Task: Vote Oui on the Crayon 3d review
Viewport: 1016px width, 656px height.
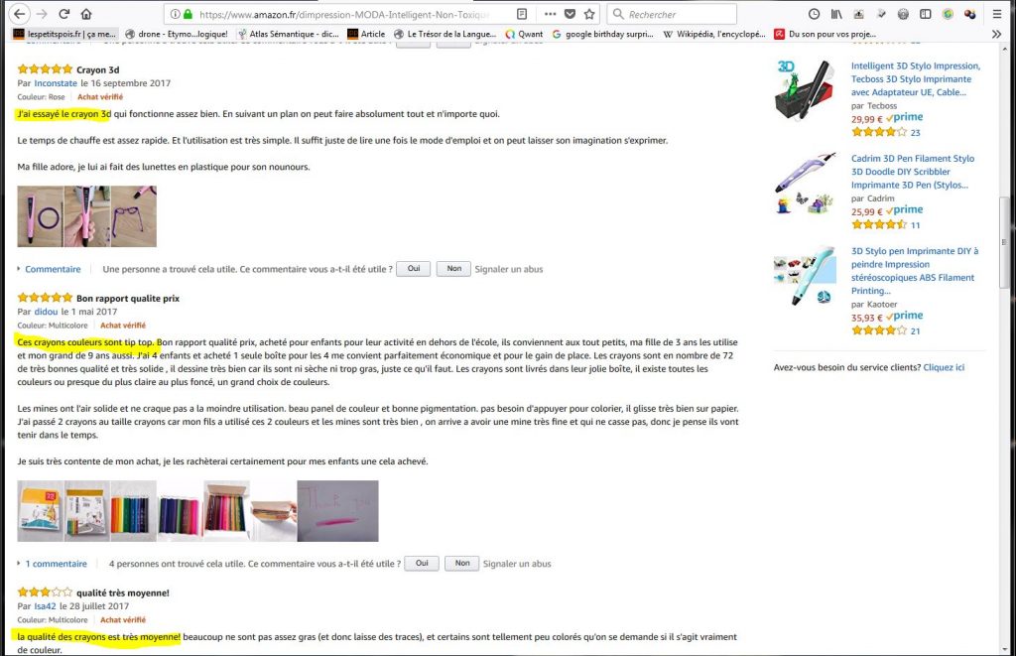Action: pyautogui.click(x=414, y=269)
